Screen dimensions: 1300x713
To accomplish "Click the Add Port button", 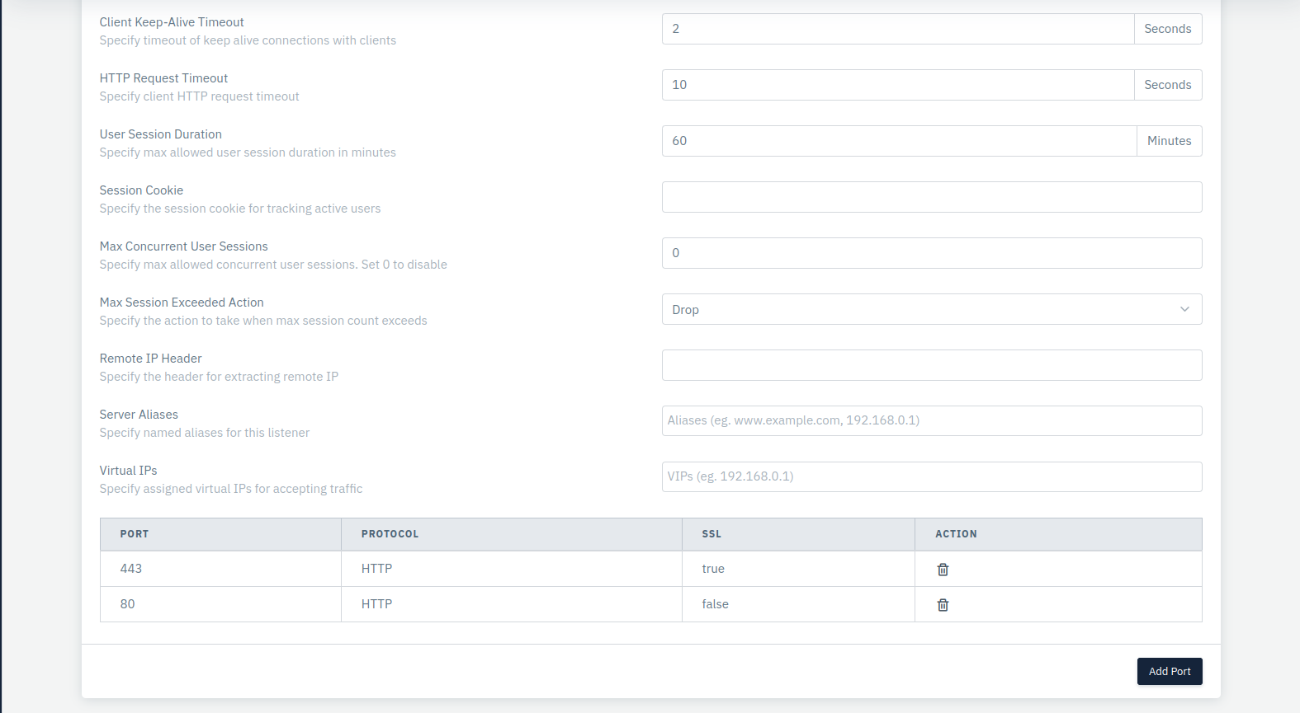I will (1170, 671).
